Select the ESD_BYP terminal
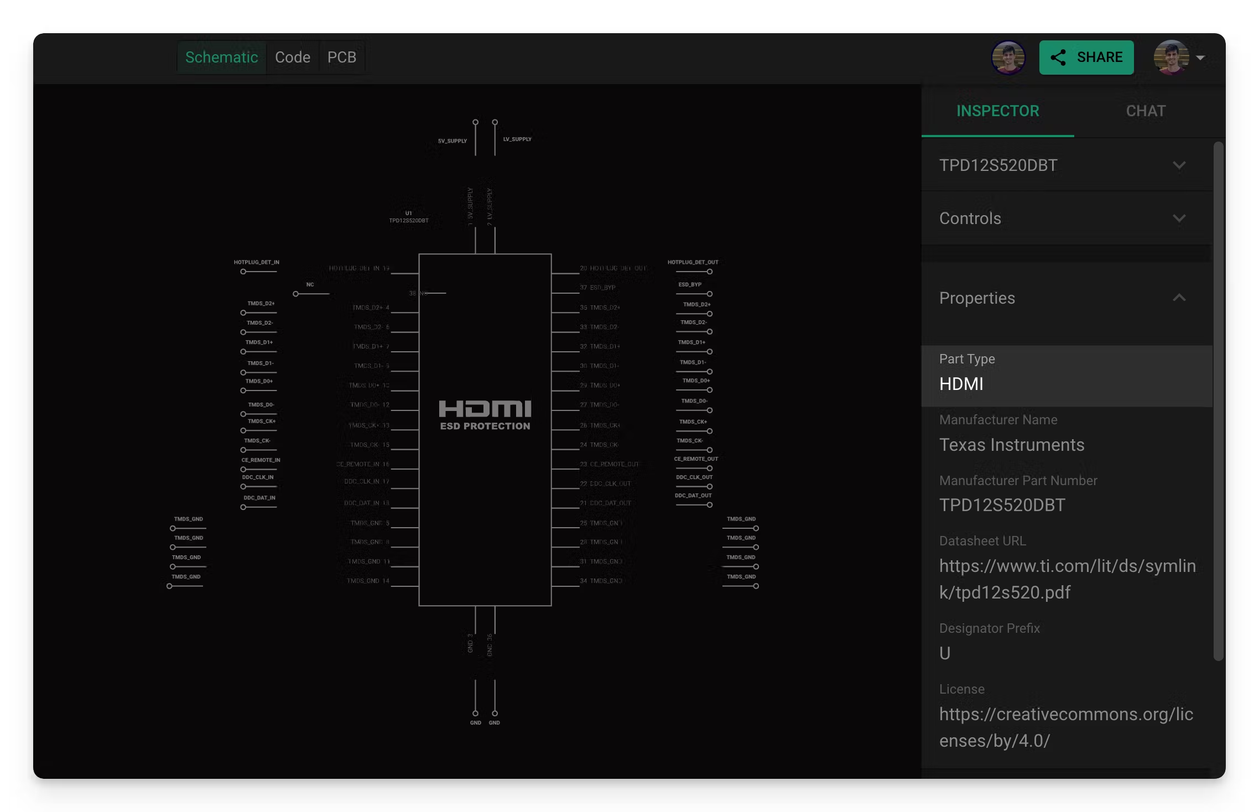Viewport: 1259px width, 812px height. pos(694,289)
